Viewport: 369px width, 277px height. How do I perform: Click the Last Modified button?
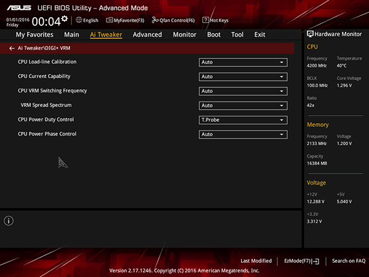coord(256,261)
